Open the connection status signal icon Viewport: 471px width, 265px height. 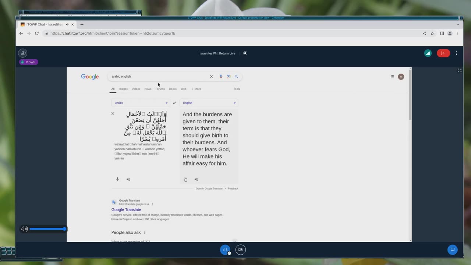[x=428, y=53]
